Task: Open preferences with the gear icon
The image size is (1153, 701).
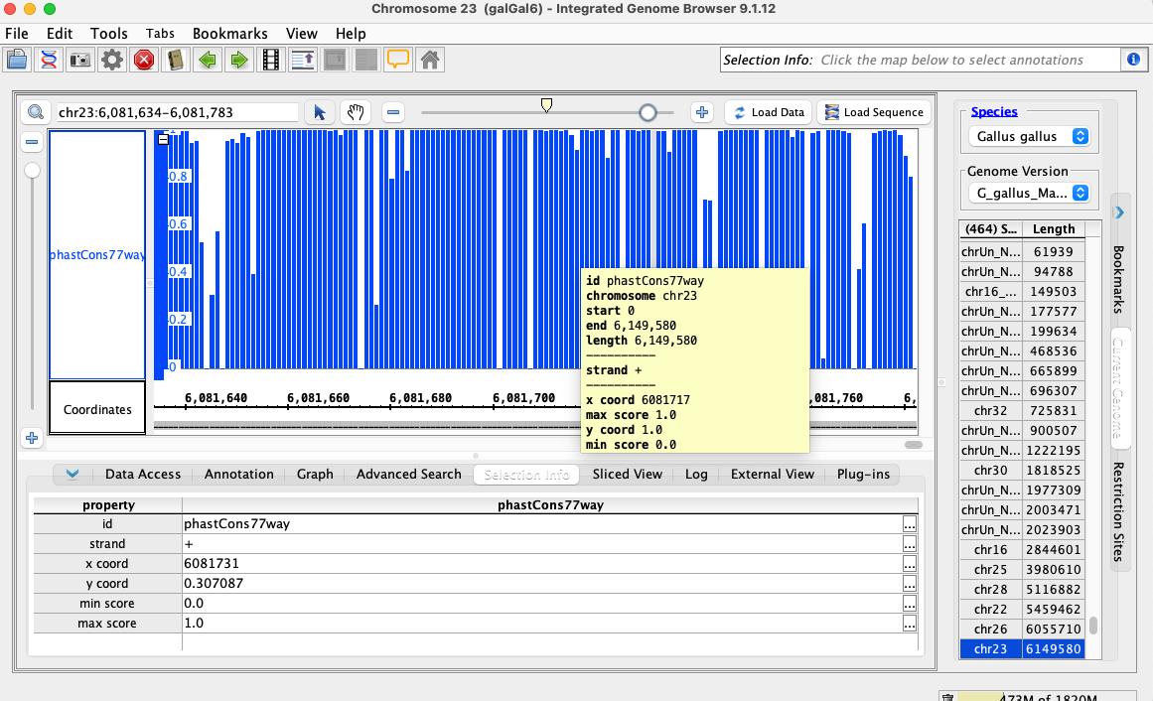Action: coord(111,60)
